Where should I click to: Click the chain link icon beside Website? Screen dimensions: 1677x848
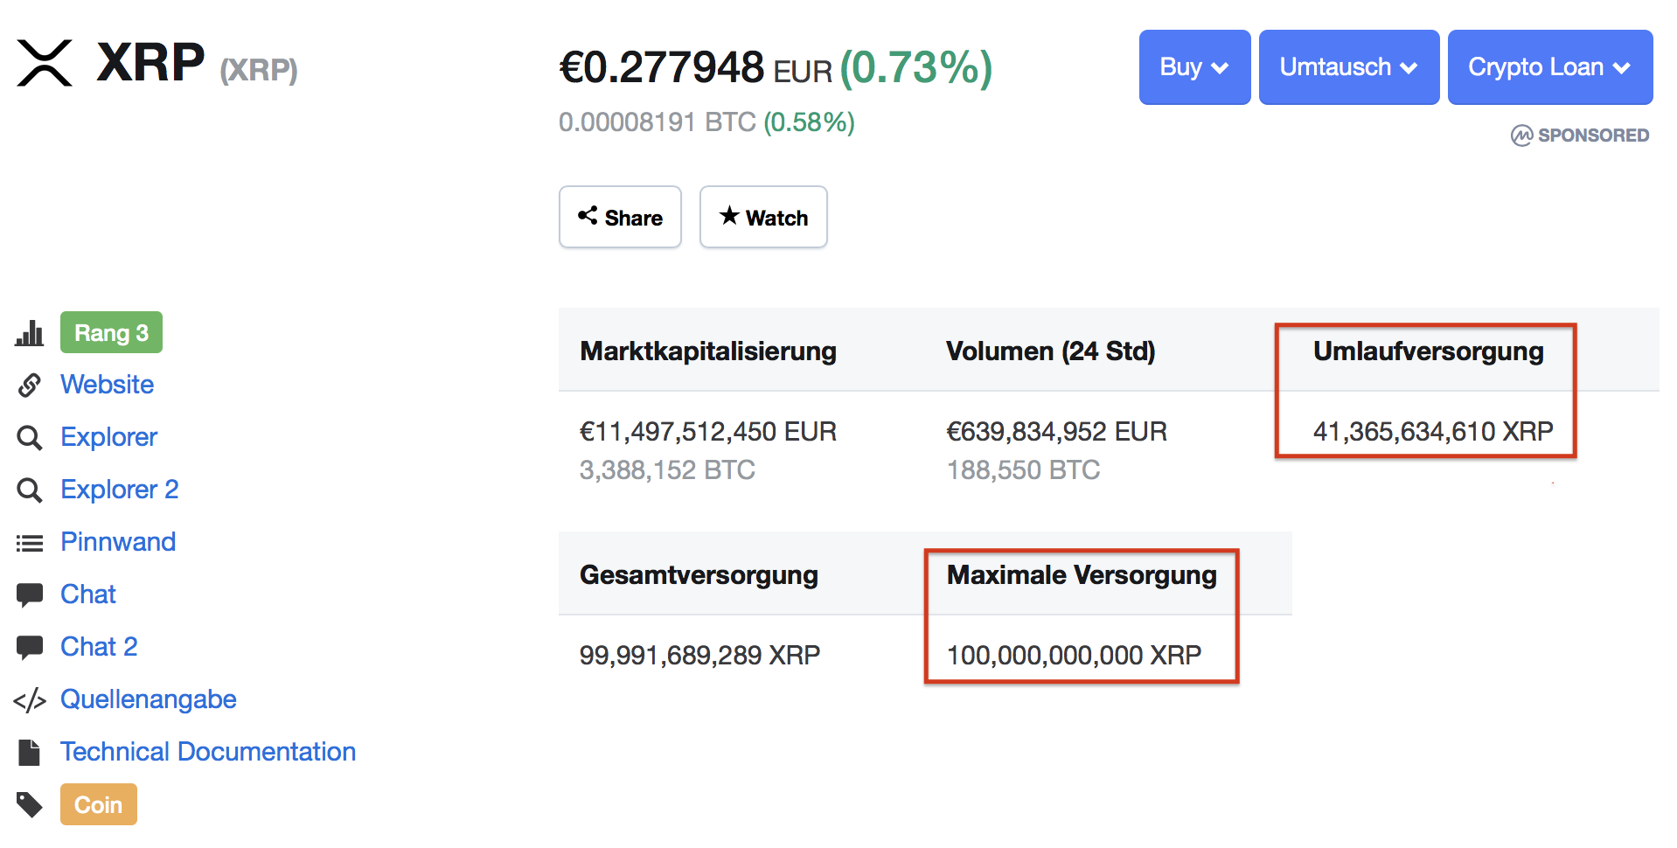(x=29, y=385)
